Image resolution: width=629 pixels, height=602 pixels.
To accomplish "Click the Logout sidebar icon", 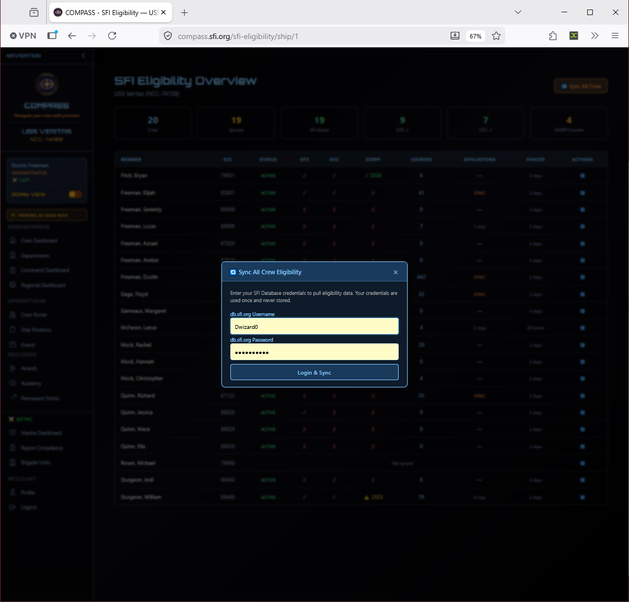I will coord(13,507).
